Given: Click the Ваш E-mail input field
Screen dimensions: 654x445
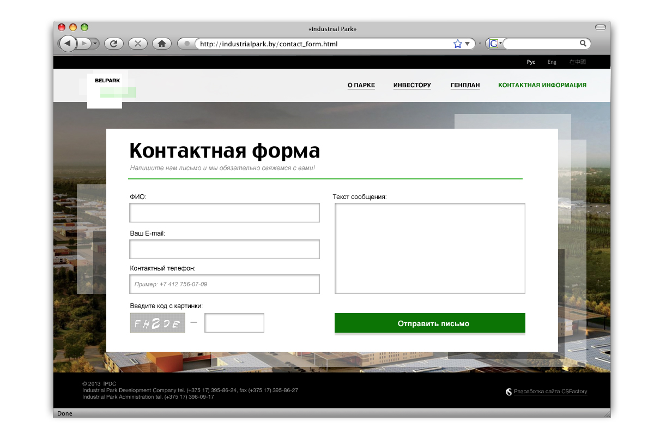Looking at the screenshot, I should (x=225, y=249).
